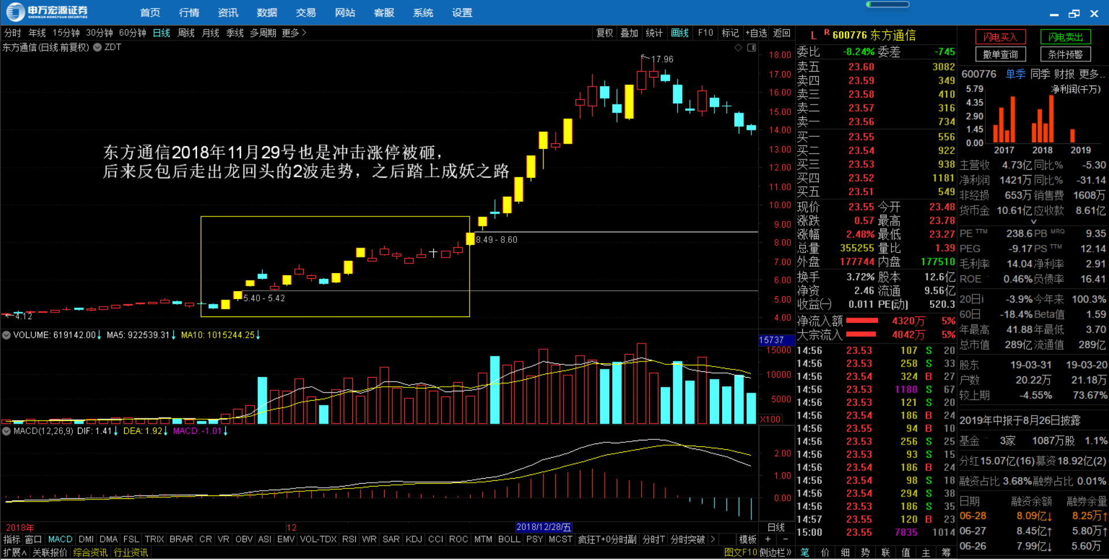Open 关联报价 tab
Image resolution: width=1109 pixels, height=560 pixels.
tap(50, 552)
